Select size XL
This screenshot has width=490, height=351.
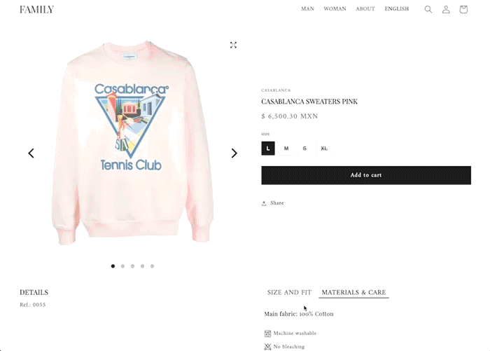(324, 149)
